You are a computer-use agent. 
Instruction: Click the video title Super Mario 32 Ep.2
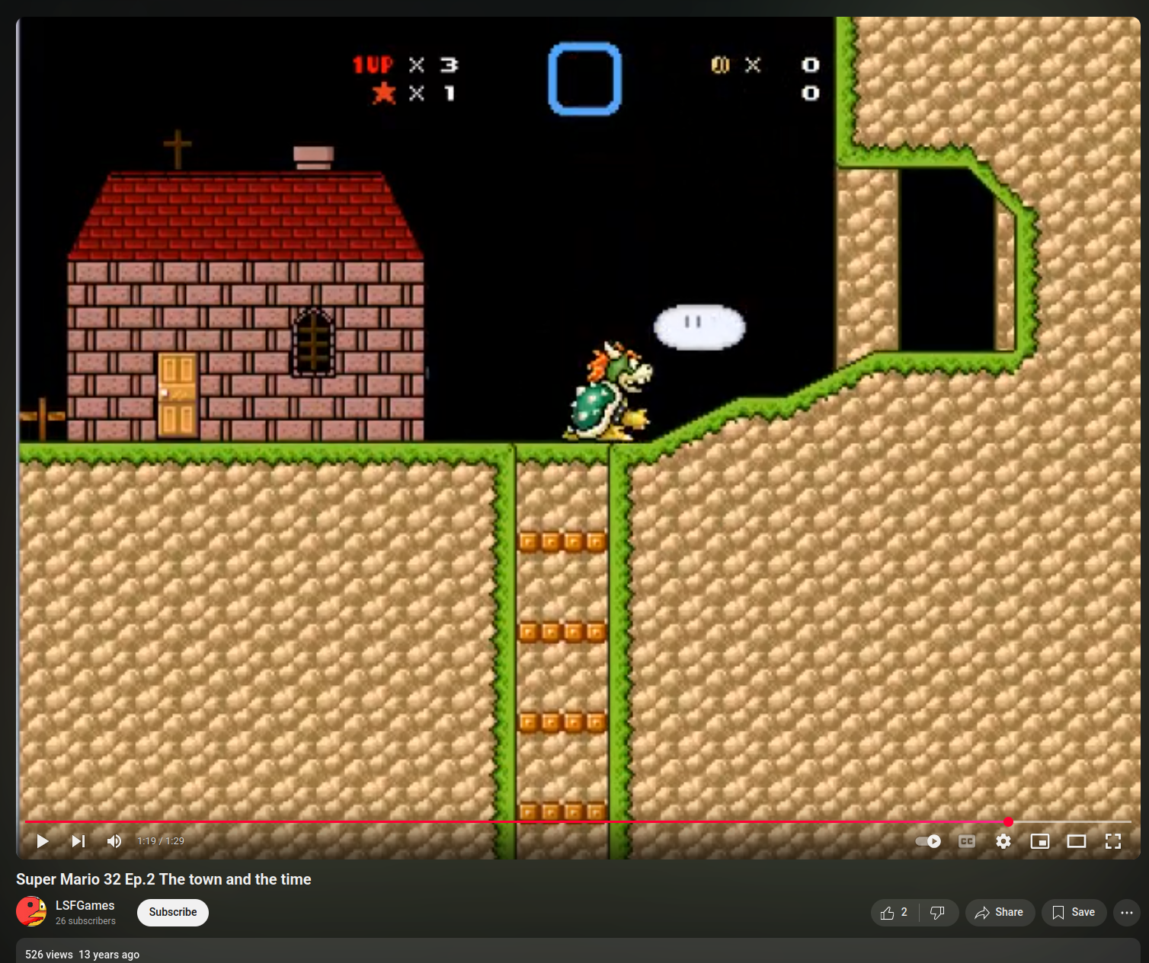163,879
